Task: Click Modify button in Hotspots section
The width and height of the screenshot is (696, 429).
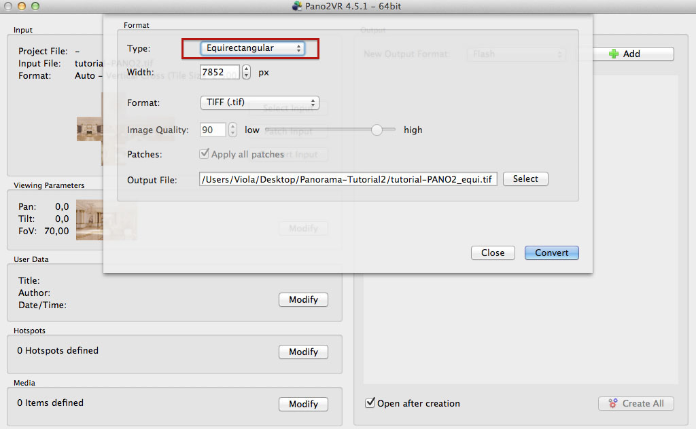Action: (x=304, y=352)
